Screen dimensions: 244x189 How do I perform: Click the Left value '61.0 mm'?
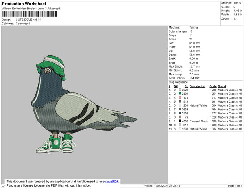[195, 43]
